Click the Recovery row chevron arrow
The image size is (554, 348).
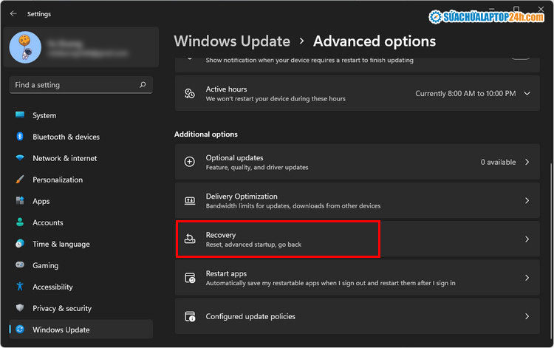[527, 239]
